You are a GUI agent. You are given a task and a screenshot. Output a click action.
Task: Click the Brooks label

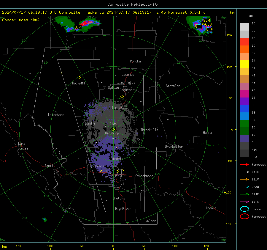click(211, 208)
